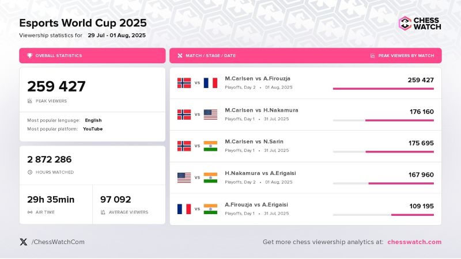
Task: Click the France flag in Firouzja vs Erigaisi row
Action: click(184, 208)
